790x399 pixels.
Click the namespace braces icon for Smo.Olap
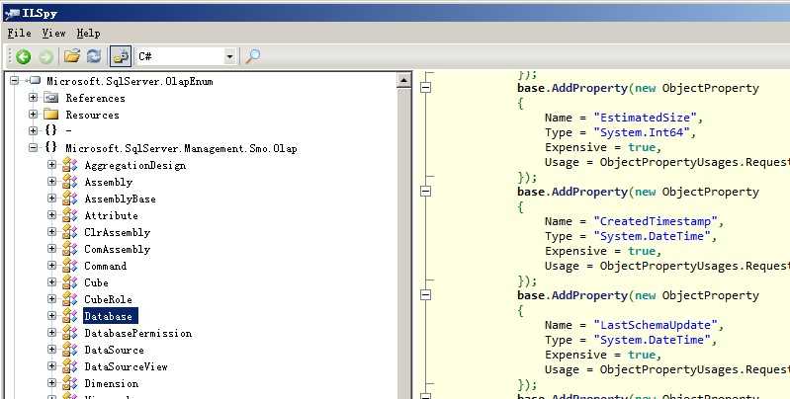click(x=50, y=147)
